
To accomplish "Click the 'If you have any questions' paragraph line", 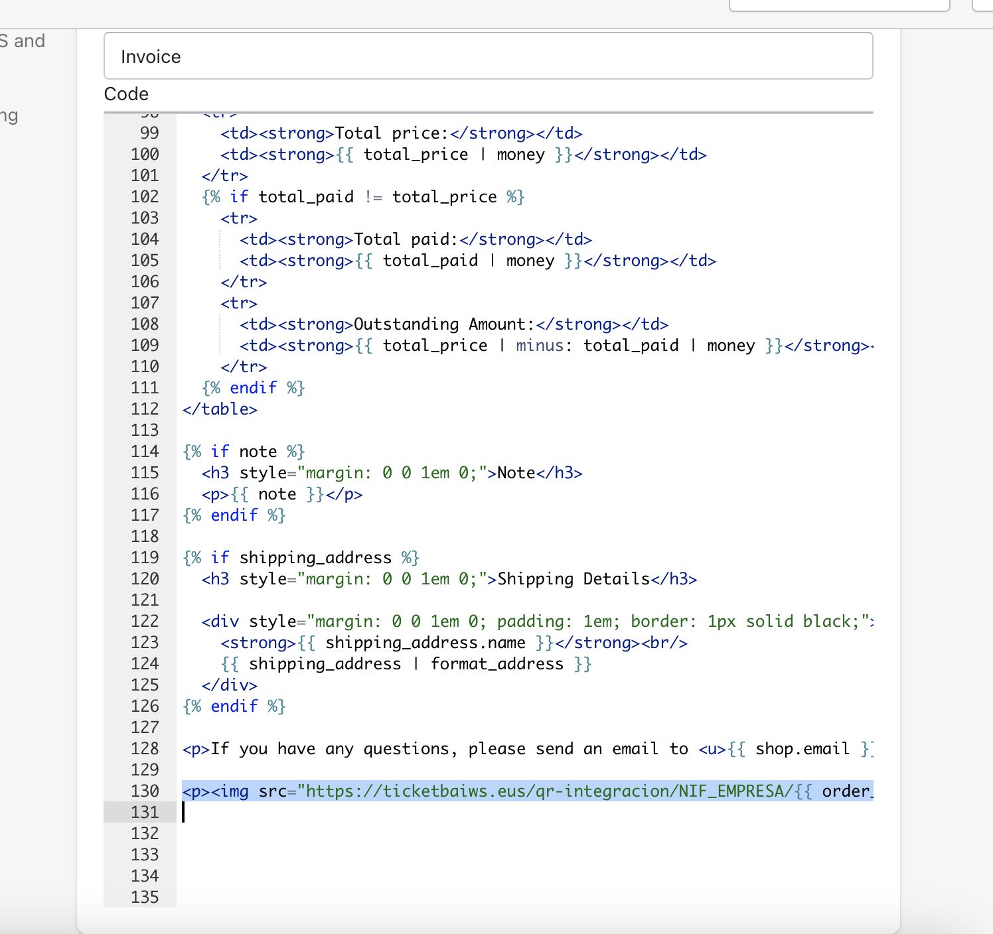I will coord(527,749).
